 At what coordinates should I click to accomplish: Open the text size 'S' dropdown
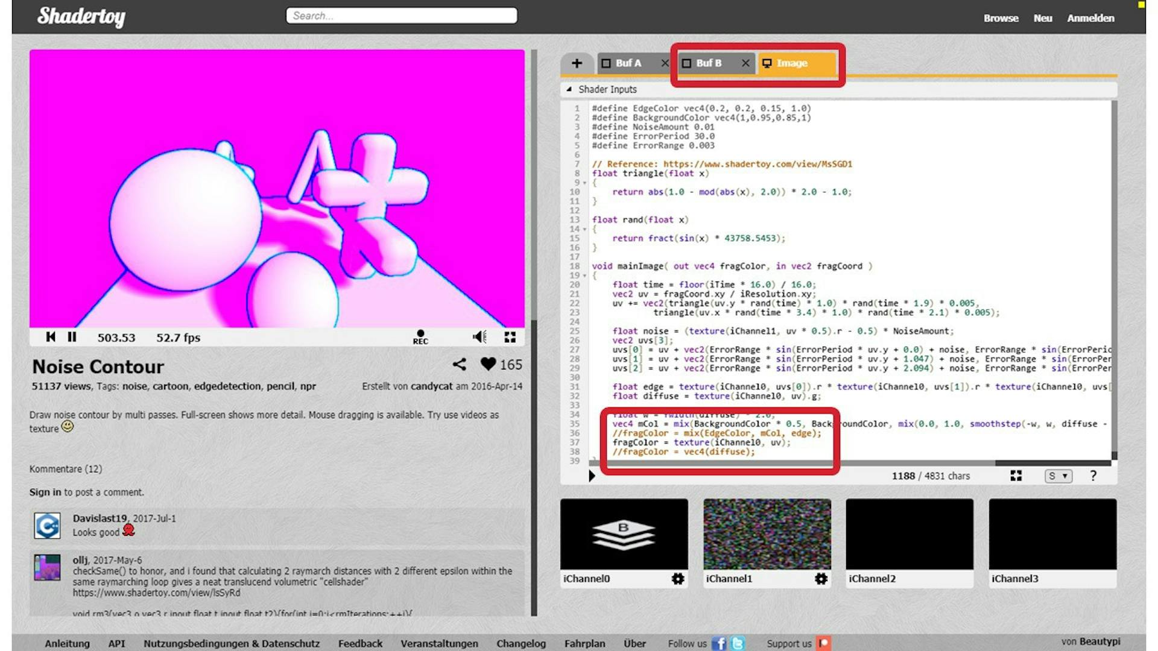click(1057, 476)
